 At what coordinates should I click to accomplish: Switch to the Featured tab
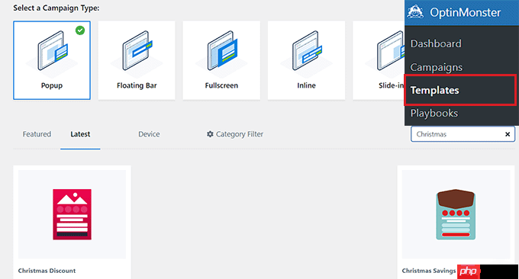37,134
